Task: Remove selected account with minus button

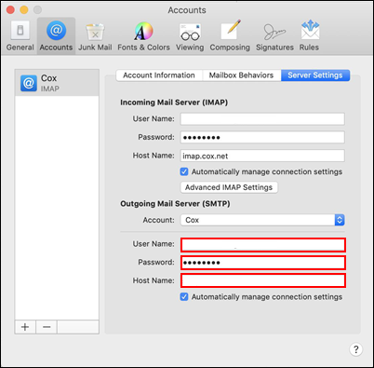Action: pyautogui.click(x=47, y=327)
